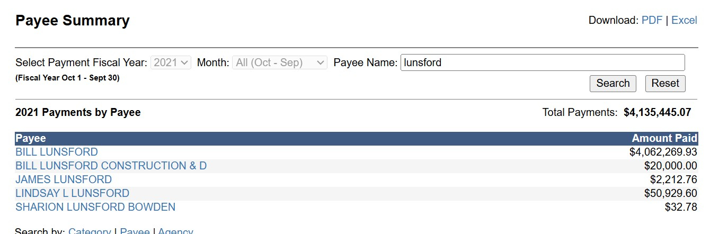This screenshot has width=719, height=234.
Task: Click the Payee Name text field
Action: (x=542, y=62)
